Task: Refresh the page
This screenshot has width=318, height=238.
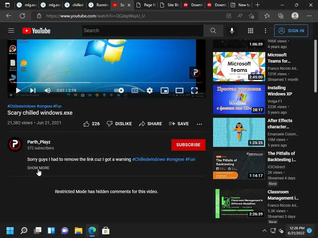Action: [22, 16]
